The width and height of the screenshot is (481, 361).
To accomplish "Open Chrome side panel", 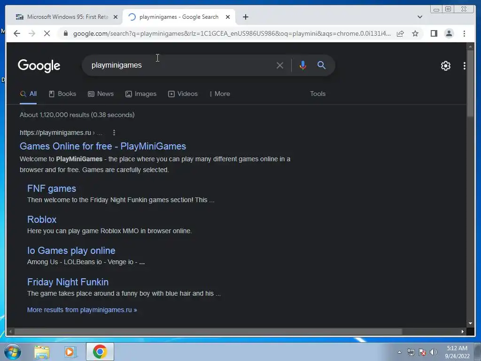I will coord(434,33).
